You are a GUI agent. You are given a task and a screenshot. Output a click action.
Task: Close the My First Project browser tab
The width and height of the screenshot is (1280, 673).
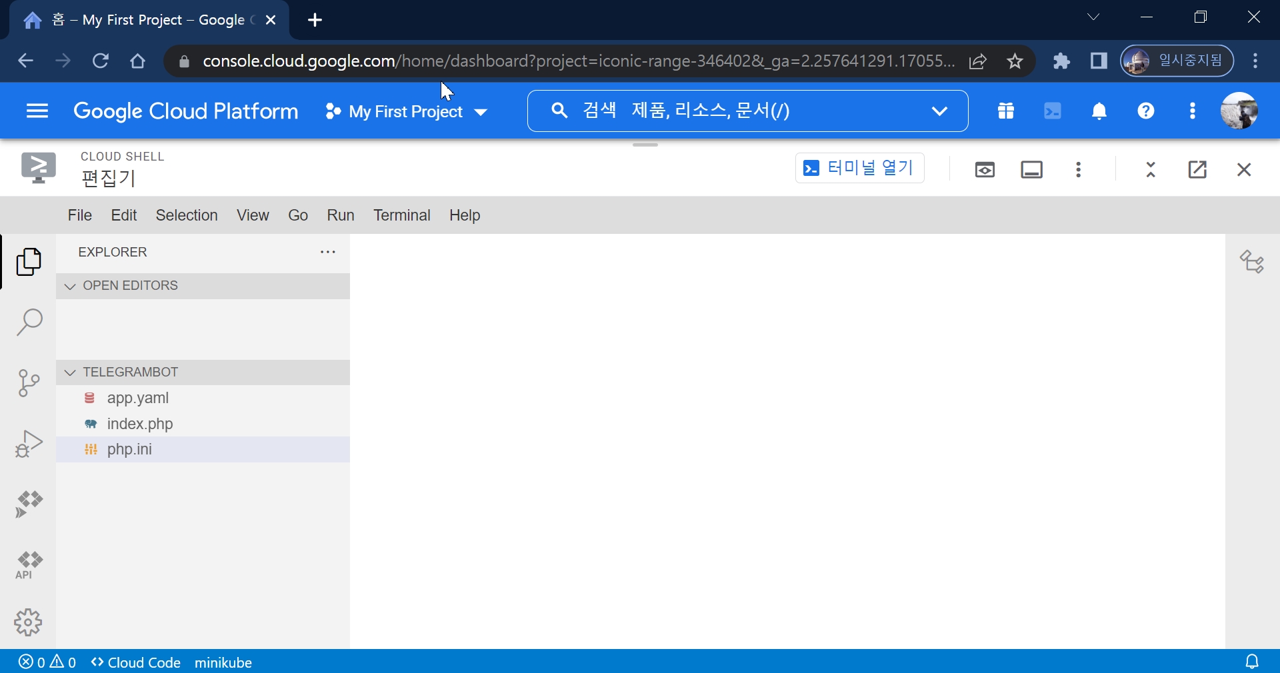coord(271,20)
